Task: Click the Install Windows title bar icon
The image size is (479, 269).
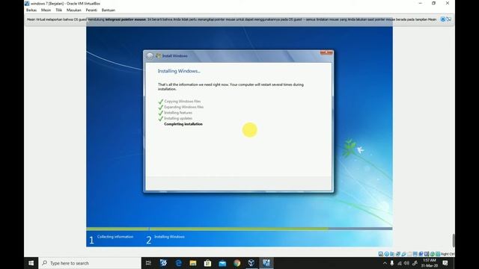Action: pos(158,56)
